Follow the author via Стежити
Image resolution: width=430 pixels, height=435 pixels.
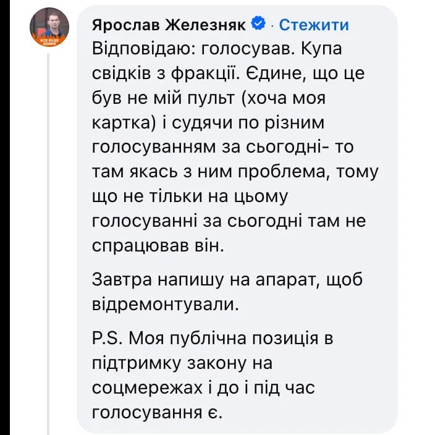point(314,25)
